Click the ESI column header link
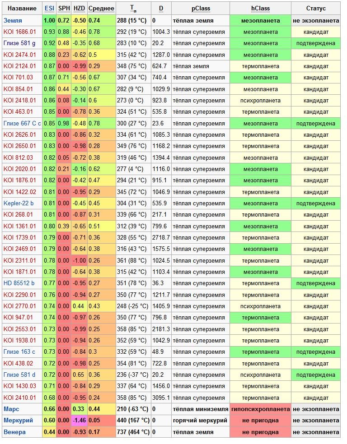This screenshot has height=444, width=347. [49, 9]
